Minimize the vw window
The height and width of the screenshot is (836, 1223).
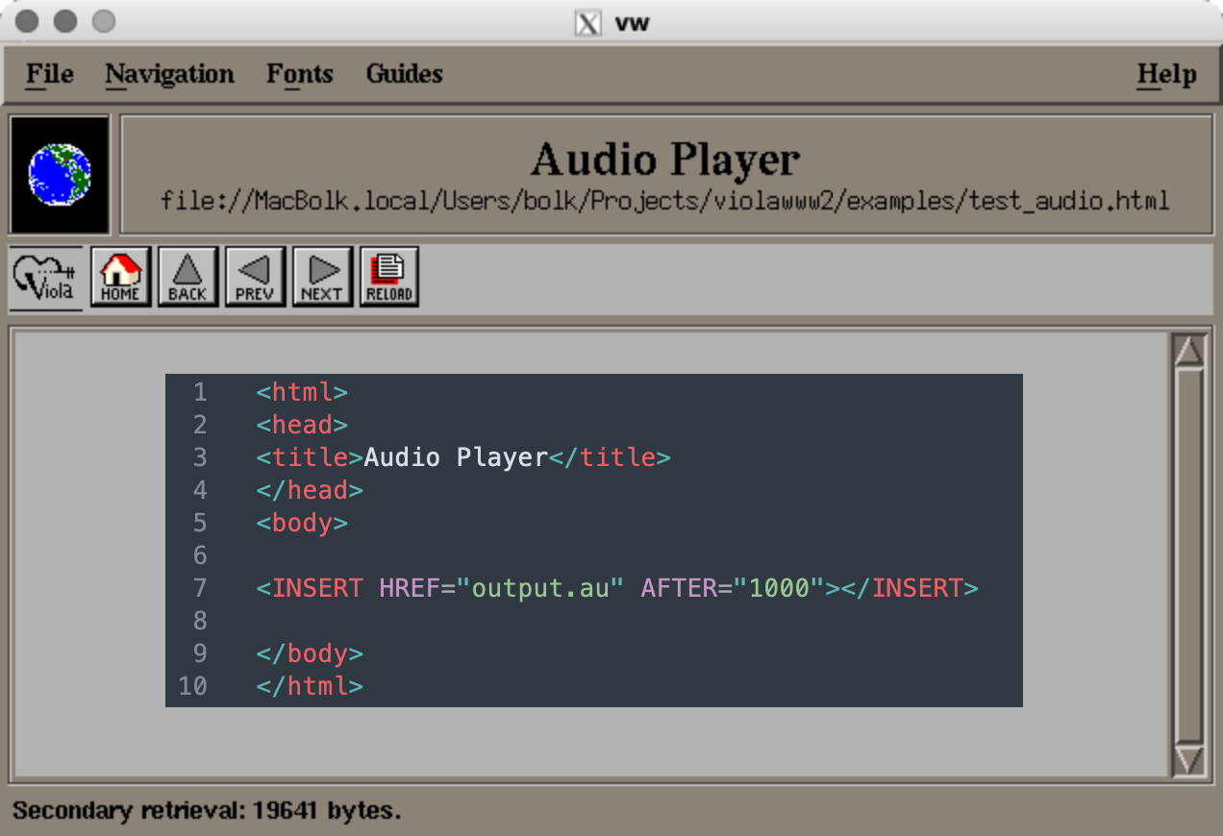(65, 21)
